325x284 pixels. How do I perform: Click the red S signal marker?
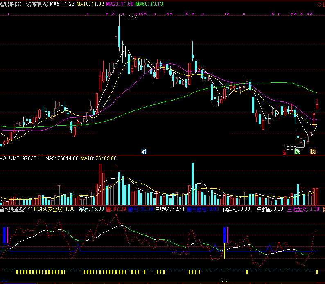284,153
